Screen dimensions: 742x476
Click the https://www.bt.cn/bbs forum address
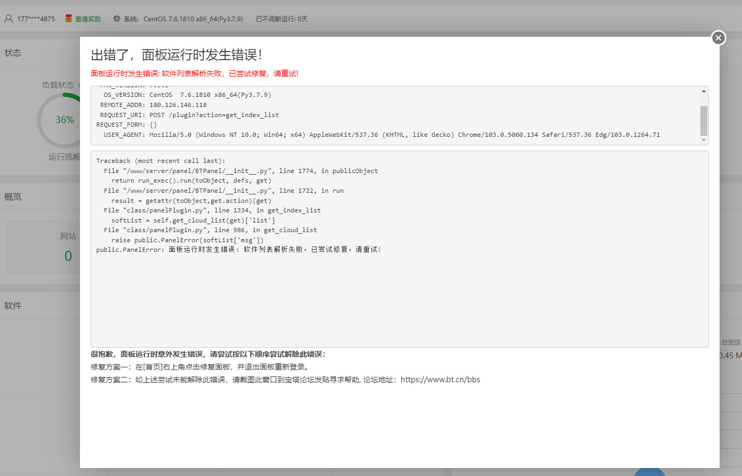pyautogui.click(x=440, y=380)
